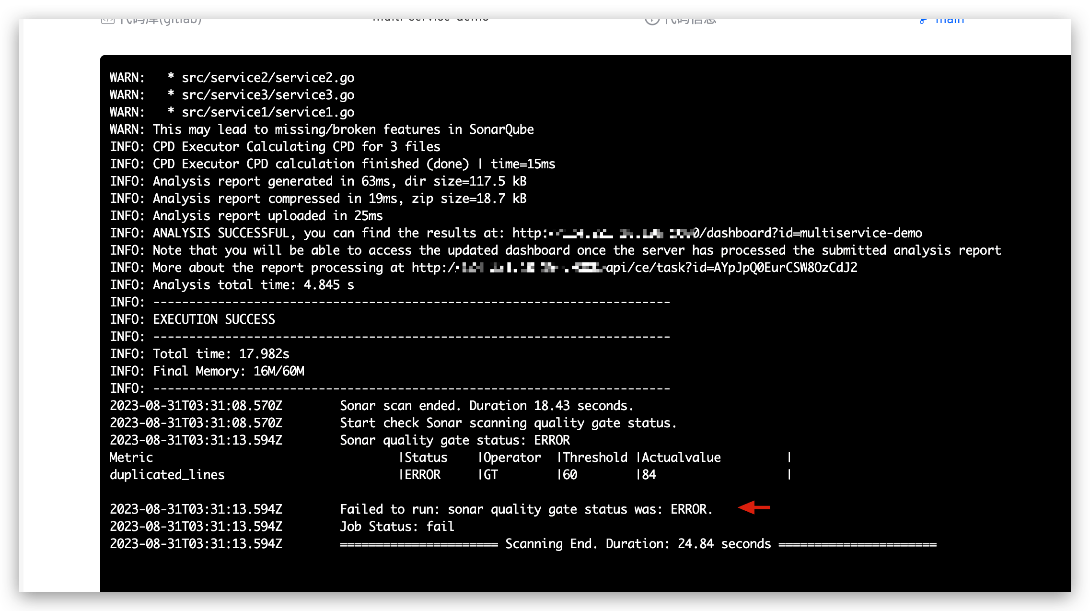Click the 'Scanning End' duration line
The width and height of the screenshot is (1090, 611).
(638, 544)
